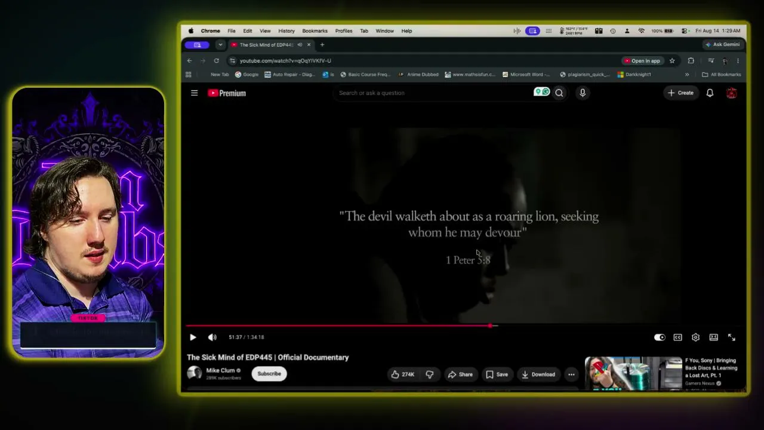Subscribe to Mike Clum

(x=269, y=374)
